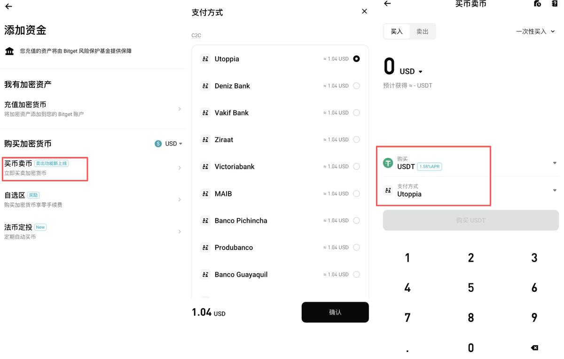Click the Utoppia bank icon in payment list
The image size is (564, 359).
[x=205, y=59]
